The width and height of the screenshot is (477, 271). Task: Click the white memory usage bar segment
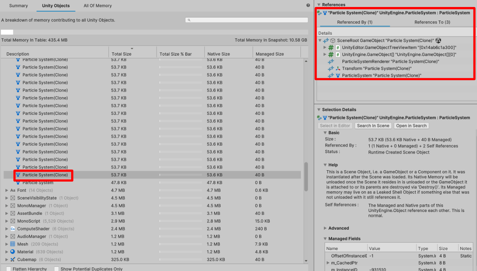pos(7,32)
